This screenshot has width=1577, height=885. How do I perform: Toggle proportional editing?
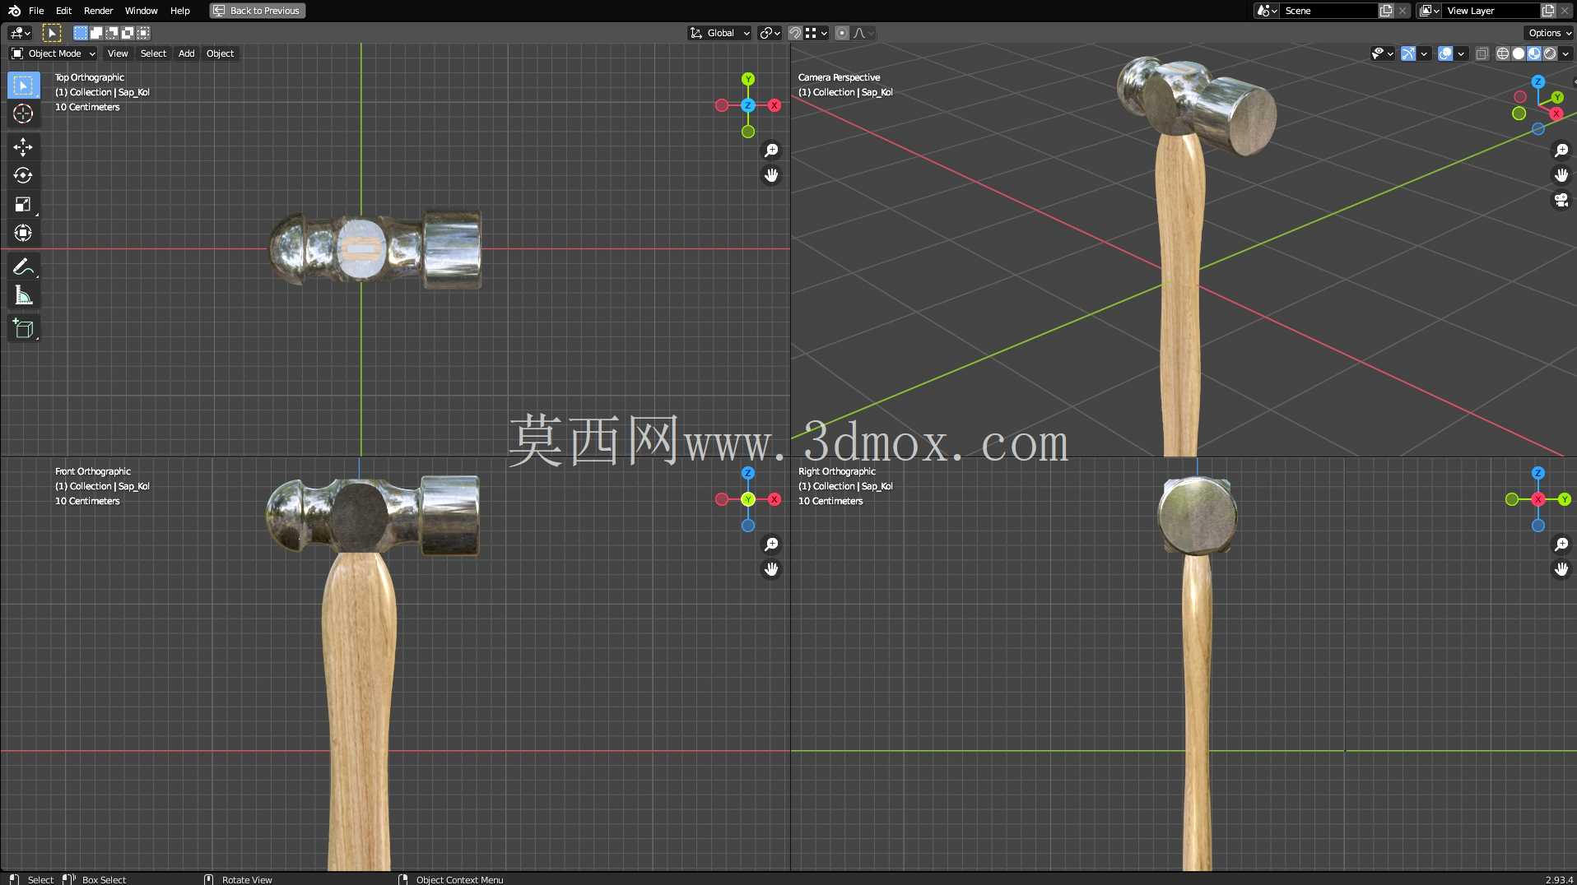tap(842, 33)
